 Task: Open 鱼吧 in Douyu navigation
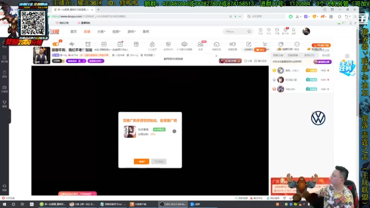[x=146, y=31]
